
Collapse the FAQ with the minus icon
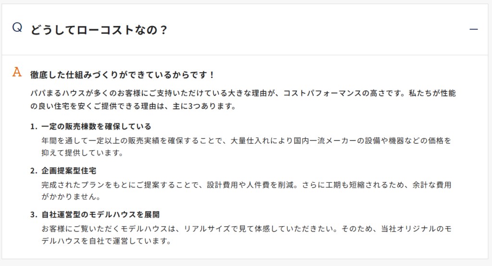pos(474,29)
